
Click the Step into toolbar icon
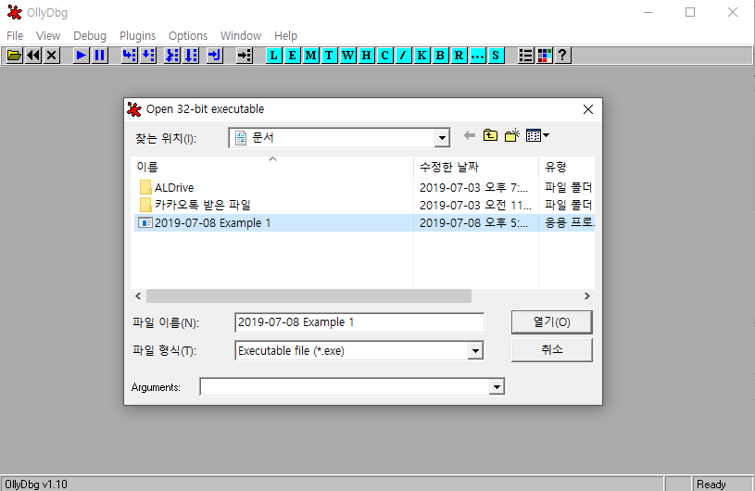130,56
